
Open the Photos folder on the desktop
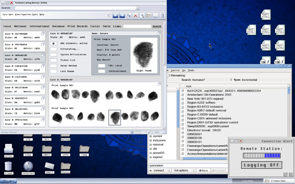(65, 168)
